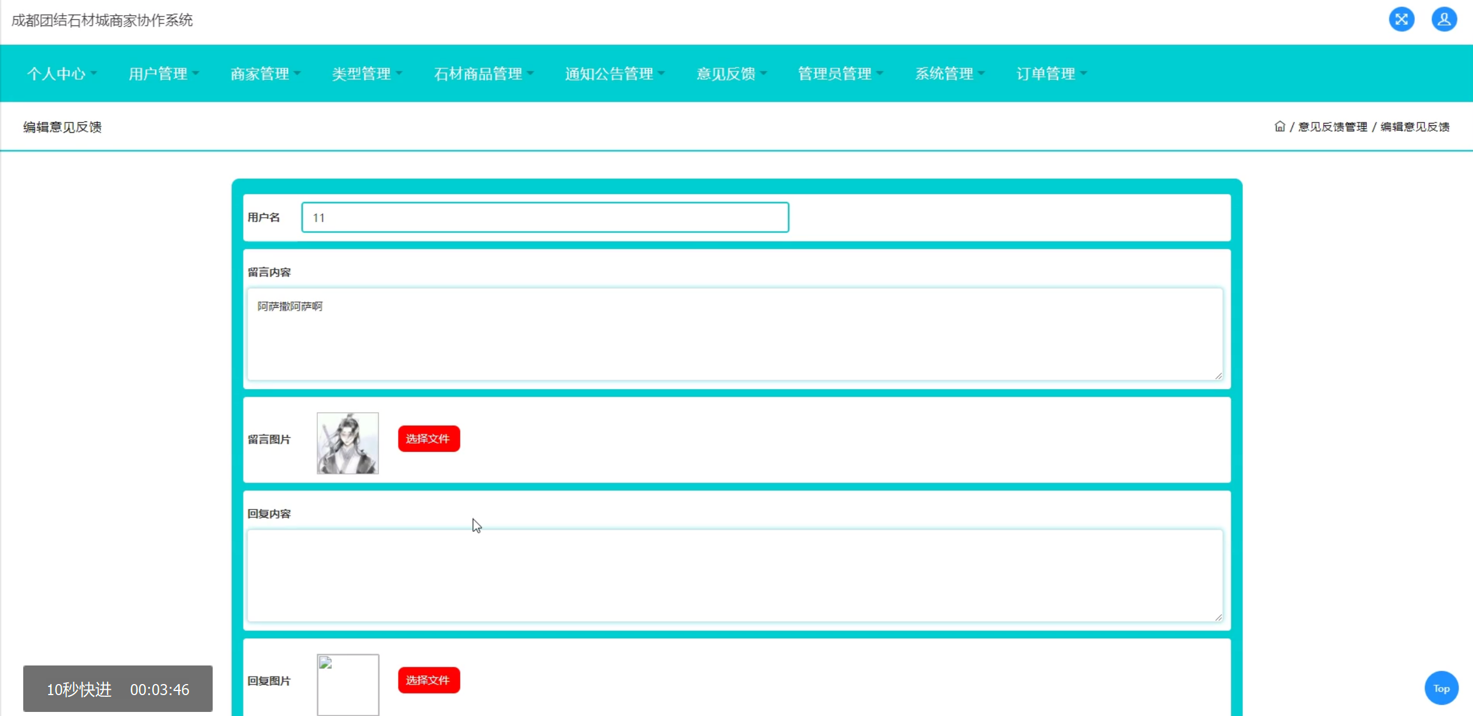The width and height of the screenshot is (1473, 716).
Task: Open the user profile avatar icon
Action: [1443, 20]
